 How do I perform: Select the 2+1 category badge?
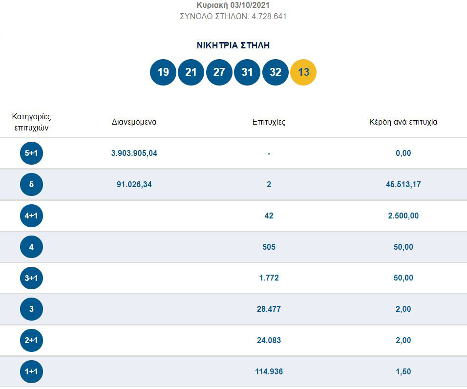tap(31, 340)
